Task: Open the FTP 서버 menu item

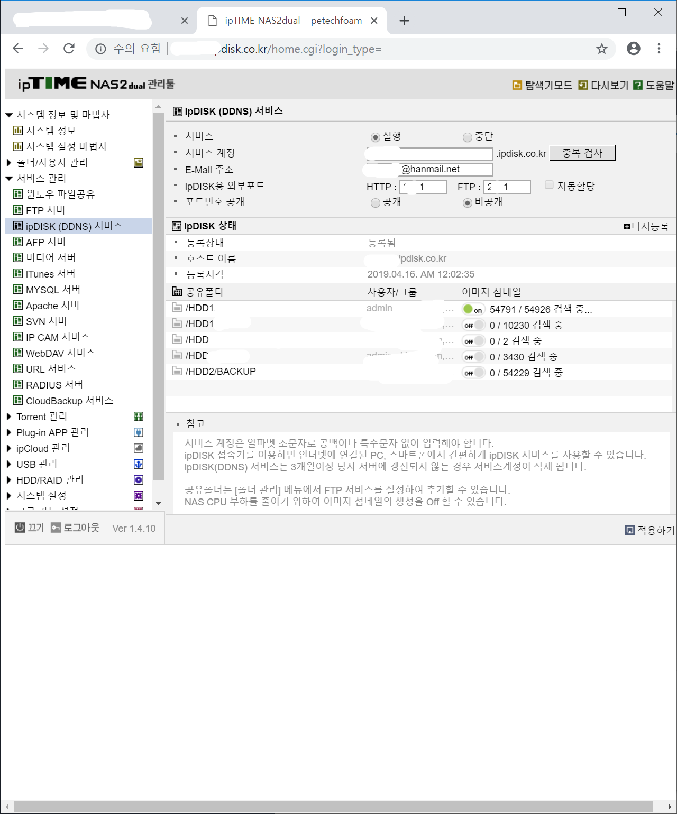Action: 45,210
